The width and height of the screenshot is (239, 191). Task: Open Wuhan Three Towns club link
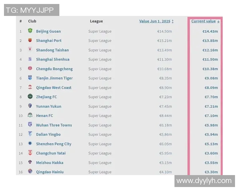[x=54, y=125]
